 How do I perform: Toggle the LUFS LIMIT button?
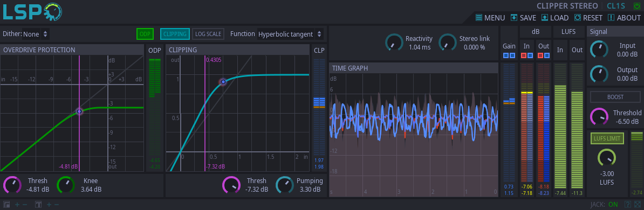click(x=607, y=138)
